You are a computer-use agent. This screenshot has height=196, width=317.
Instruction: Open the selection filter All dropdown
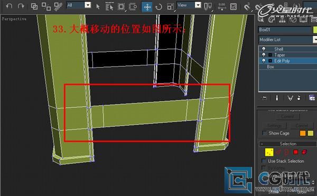coord(88,5)
